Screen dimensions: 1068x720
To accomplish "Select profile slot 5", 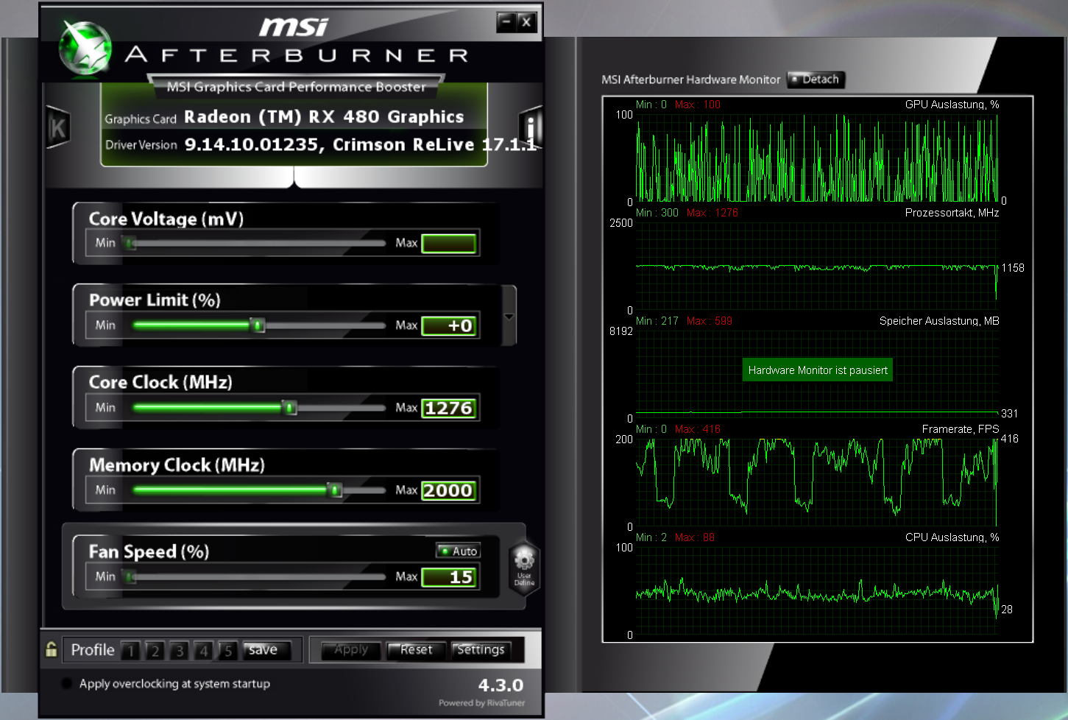I will tap(228, 651).
